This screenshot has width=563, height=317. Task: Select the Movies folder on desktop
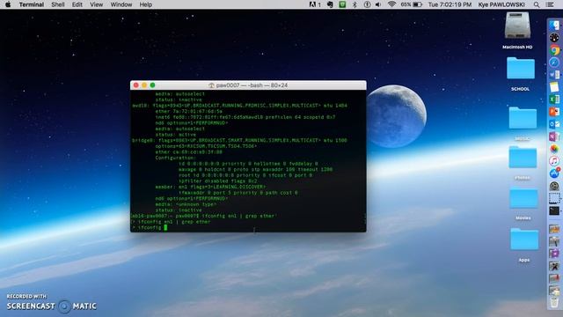point(523,198)
